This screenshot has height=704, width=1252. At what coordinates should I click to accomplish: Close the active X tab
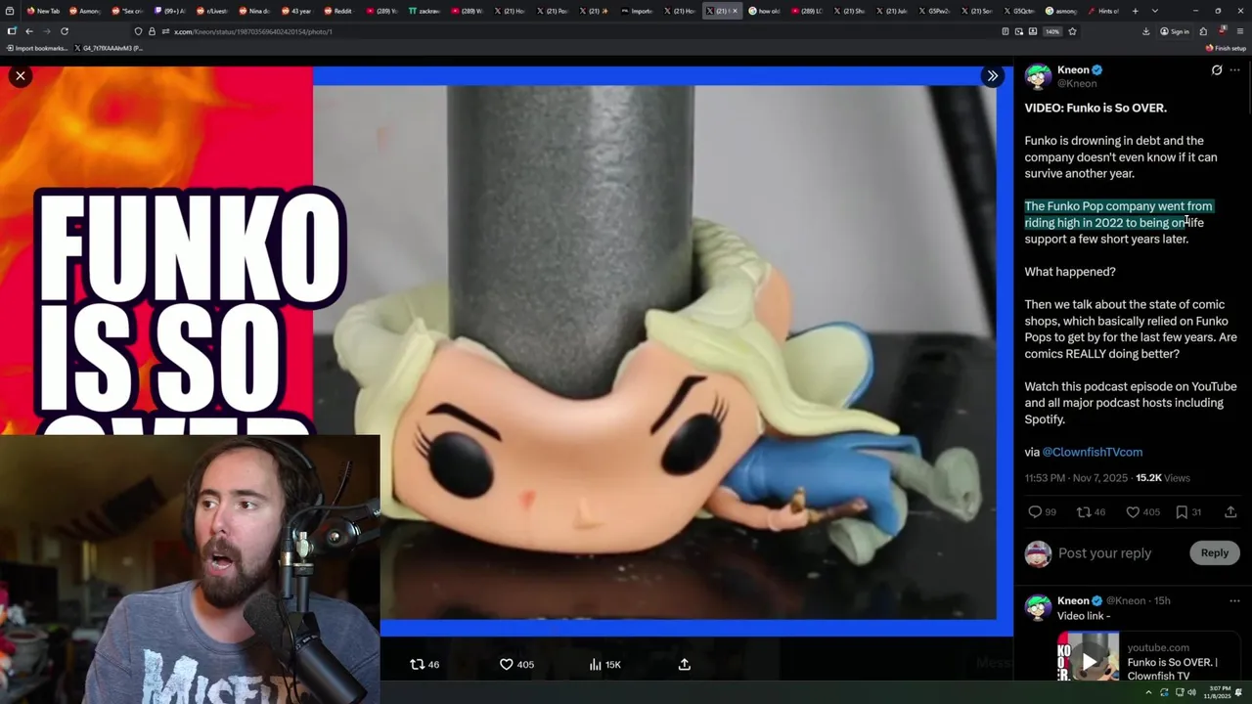[x=735, y=11]
